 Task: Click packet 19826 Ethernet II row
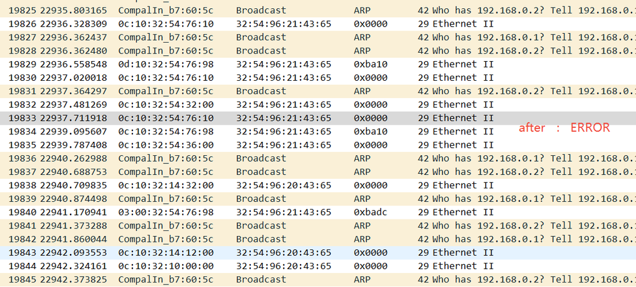coord(255,24)
